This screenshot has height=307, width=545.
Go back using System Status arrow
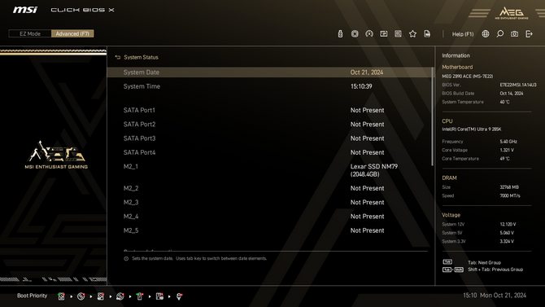[117, 57]
